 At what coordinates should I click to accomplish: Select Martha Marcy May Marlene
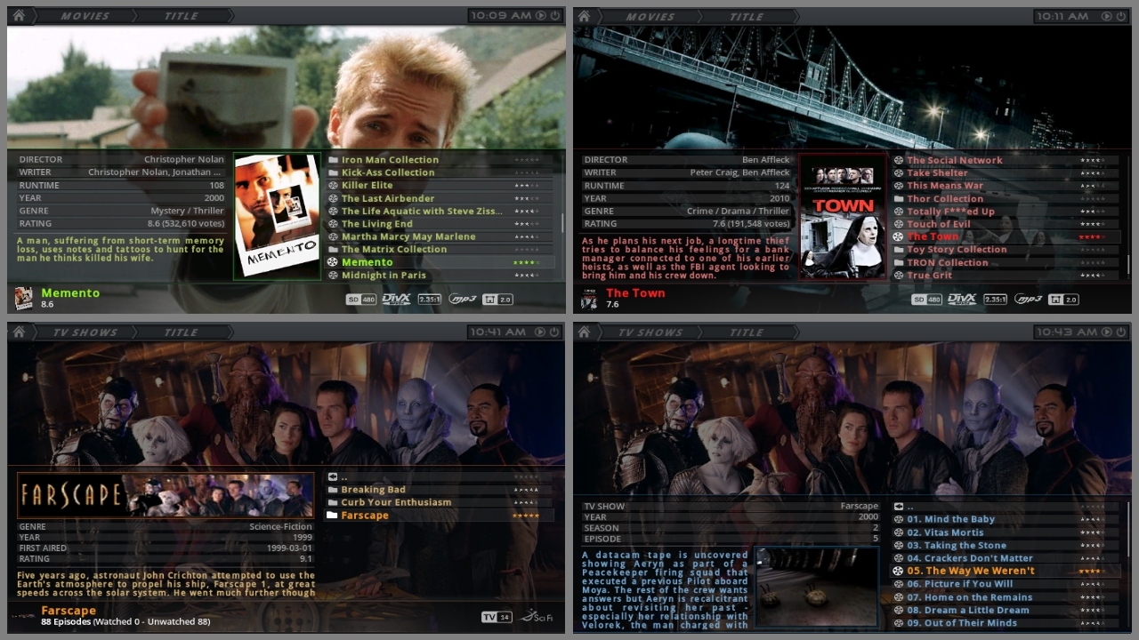[439, 236]
